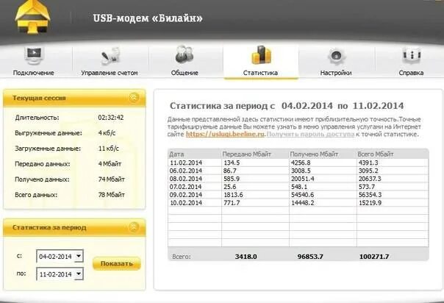This screenshot has width=444, height=303.
Task: Open the Общение people icon
Action: pos(185,54)
